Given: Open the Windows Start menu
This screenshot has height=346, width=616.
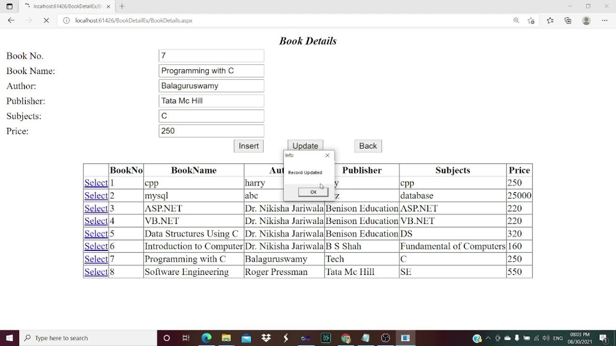Looking at the screenshot, I should point(10,338).
